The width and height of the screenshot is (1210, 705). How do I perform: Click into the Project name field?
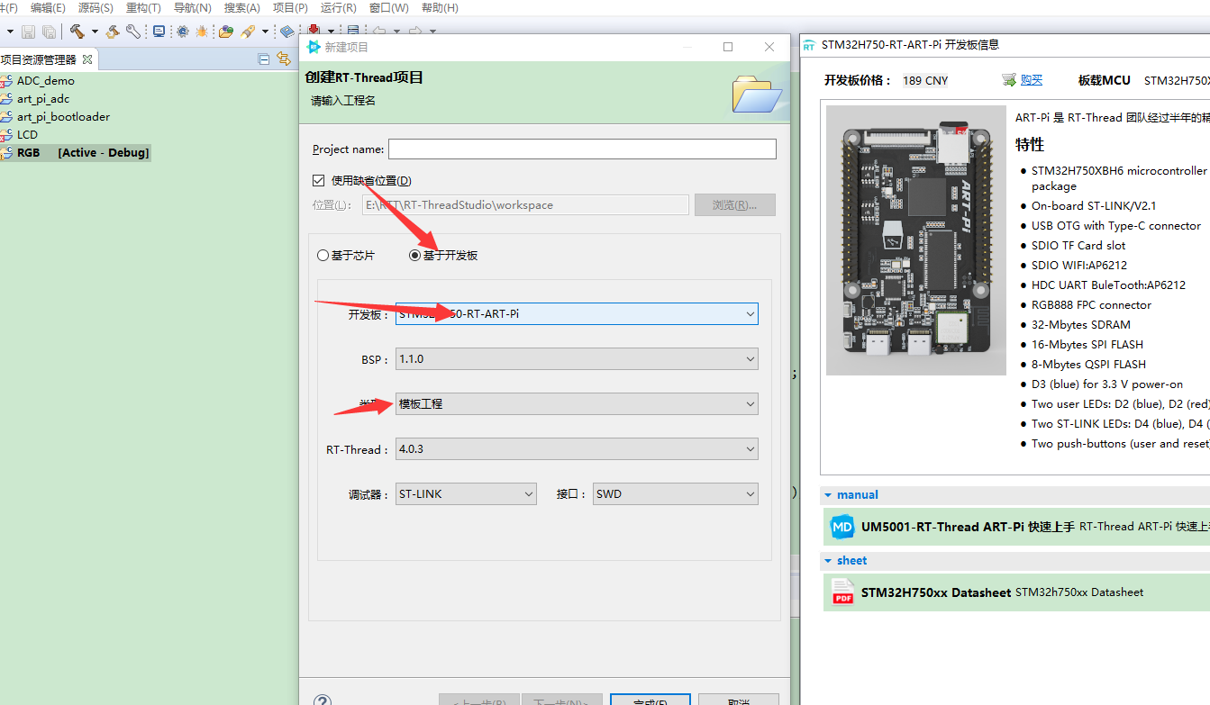point(582,149)
